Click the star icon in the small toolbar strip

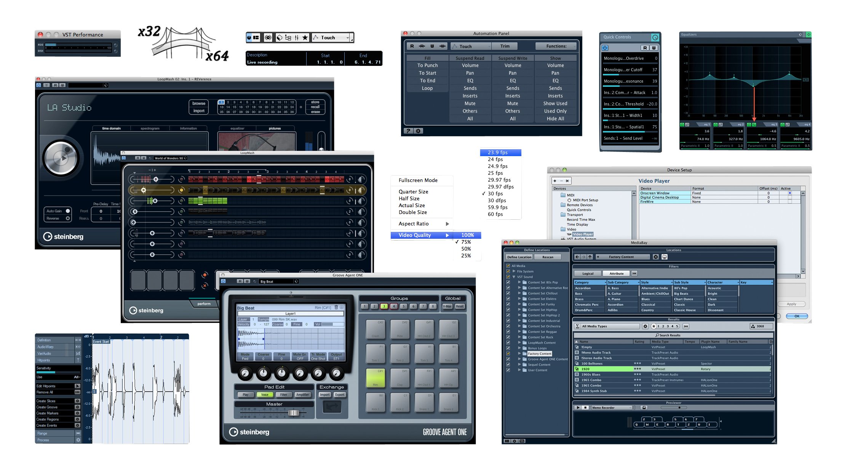pyautogui.click(x=305, y=38)
